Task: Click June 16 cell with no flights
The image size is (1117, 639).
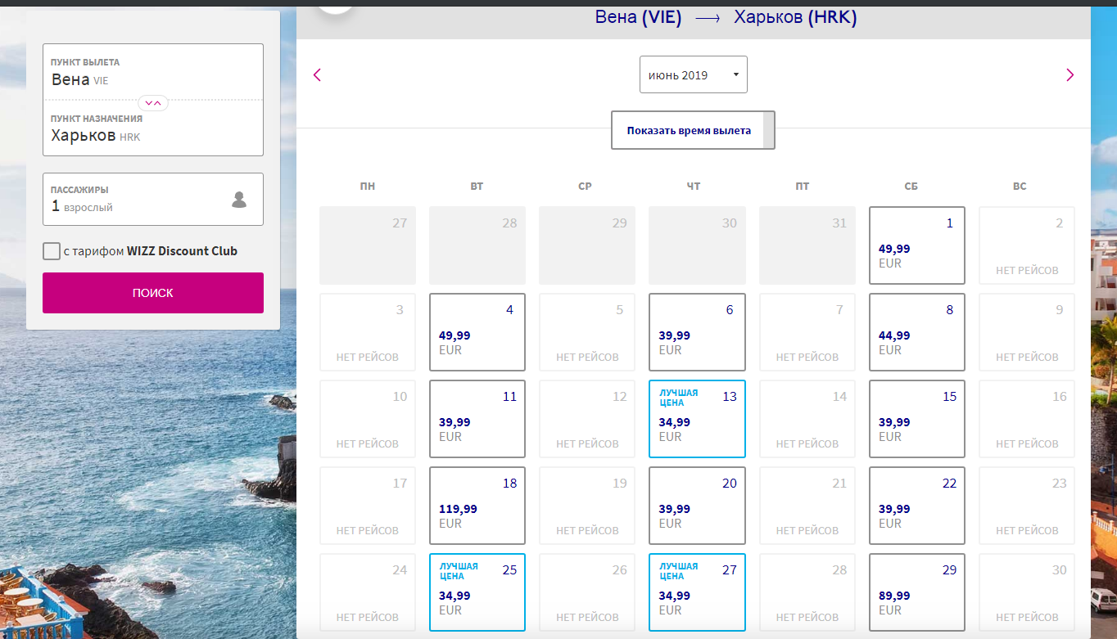Action: point(1027,419)
